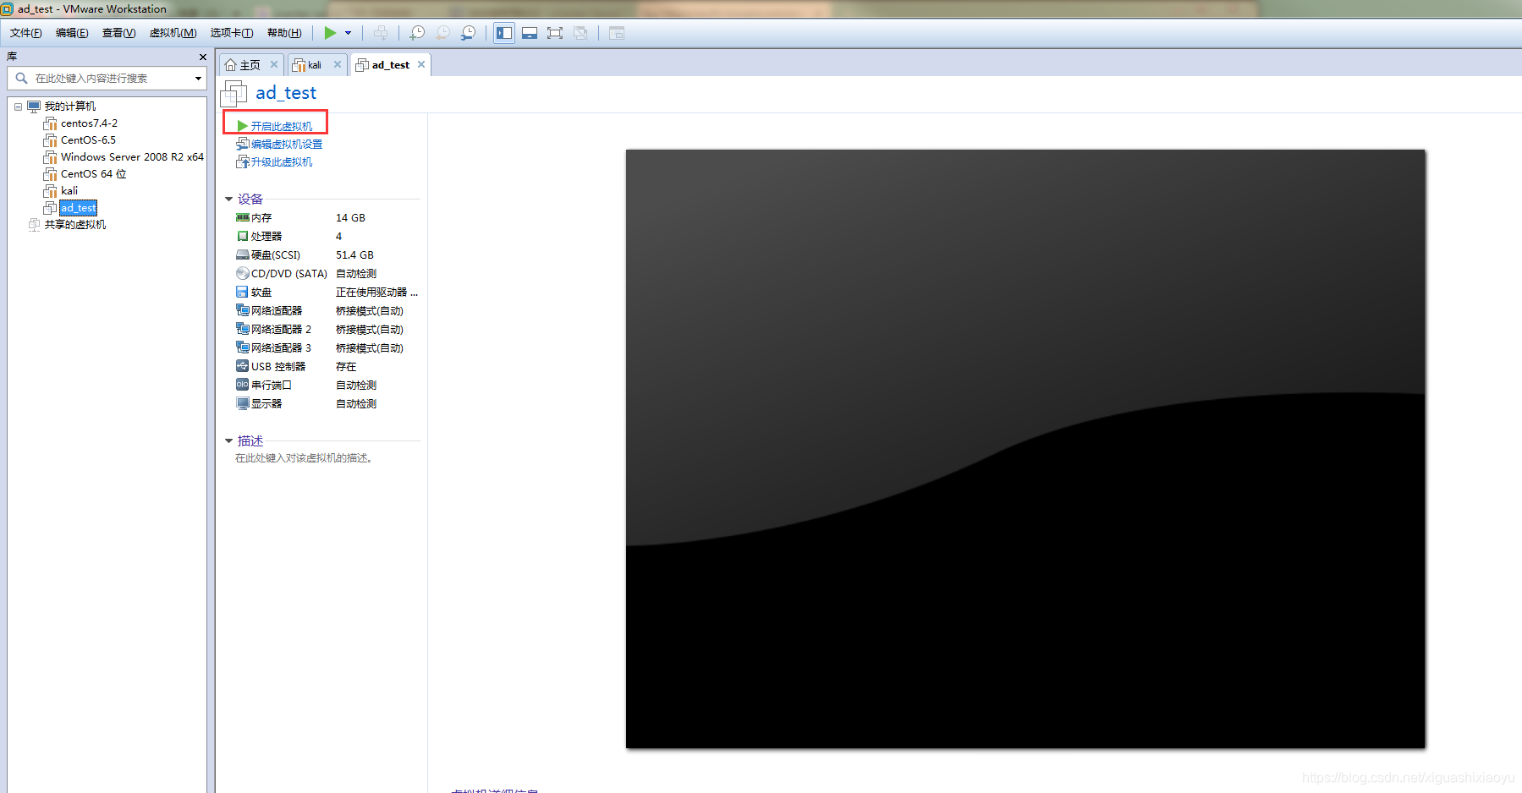Toggle the thumbnail bar view icon
Viewport: 1522px width, 793px height.
530,33
